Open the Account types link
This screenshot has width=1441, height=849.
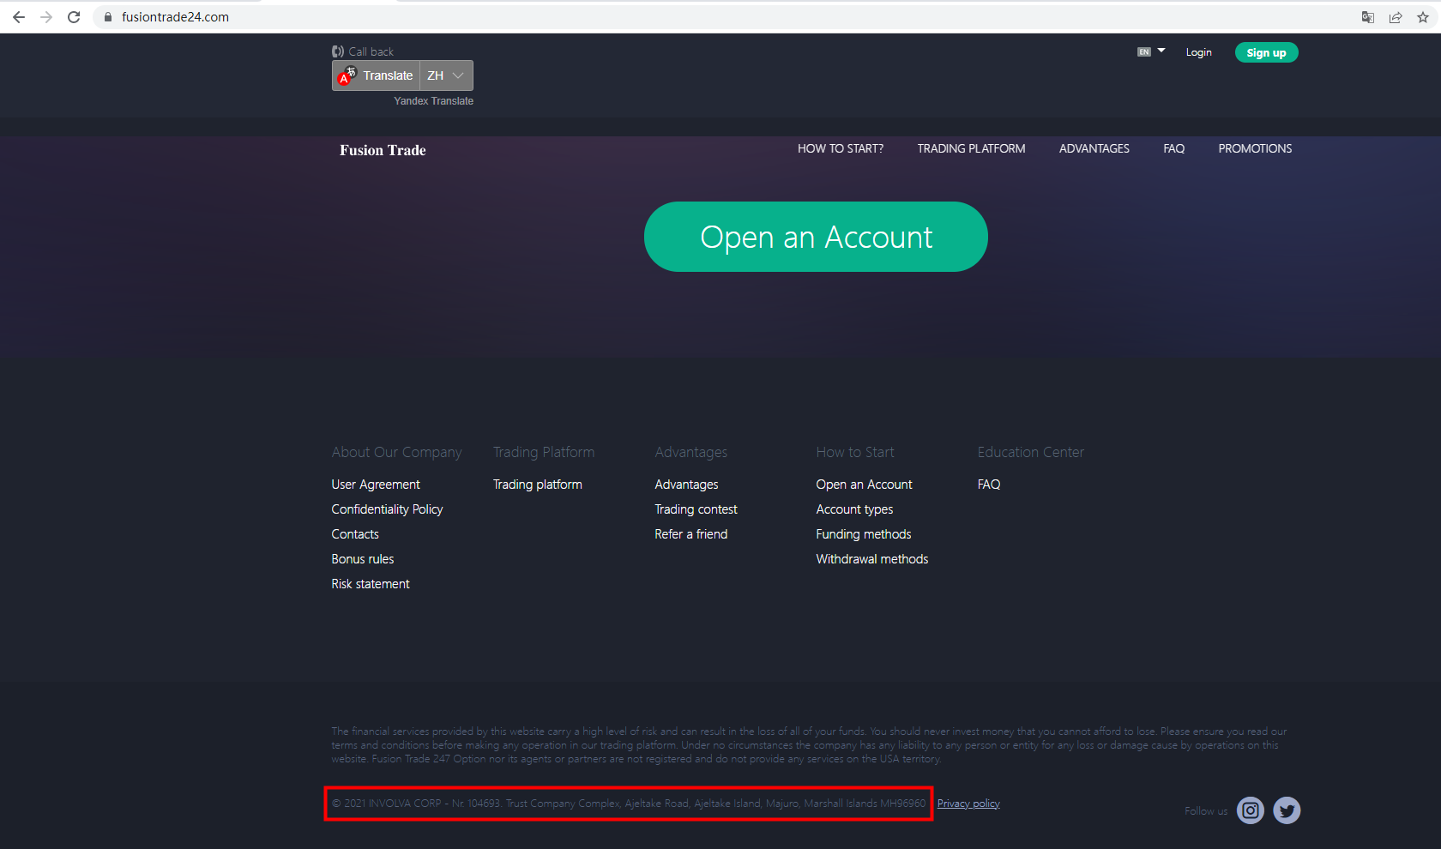(x=855, y=509)
